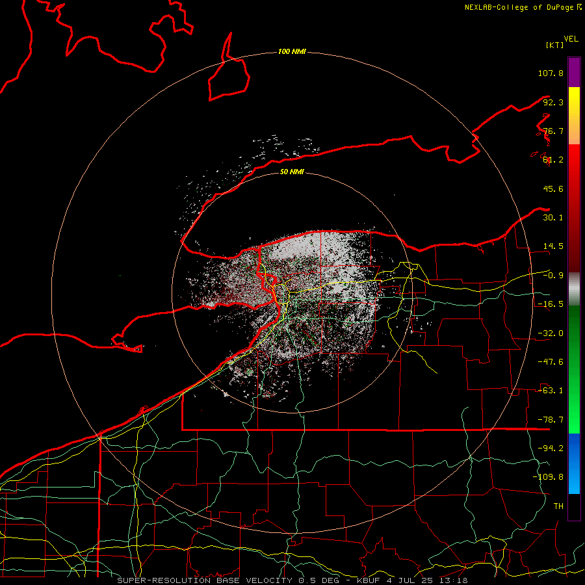This screenshot has width=585, height=585.
Task: Click the VEL legend title
Action: click(x=571, y=39)
